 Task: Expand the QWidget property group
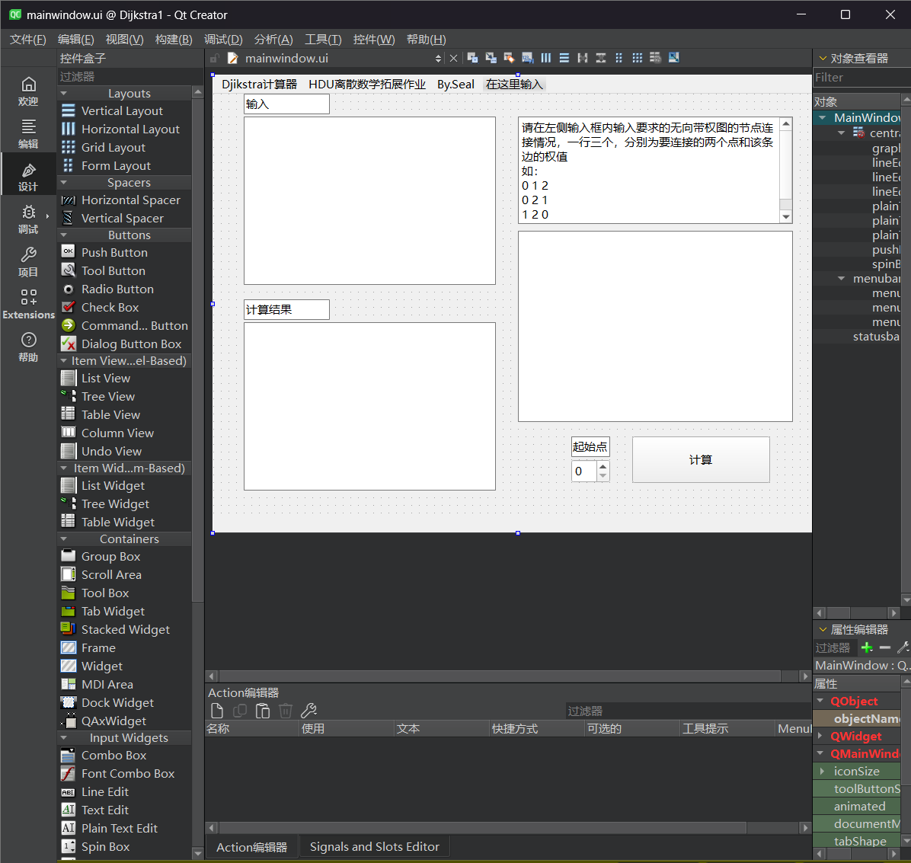point(820,736)
